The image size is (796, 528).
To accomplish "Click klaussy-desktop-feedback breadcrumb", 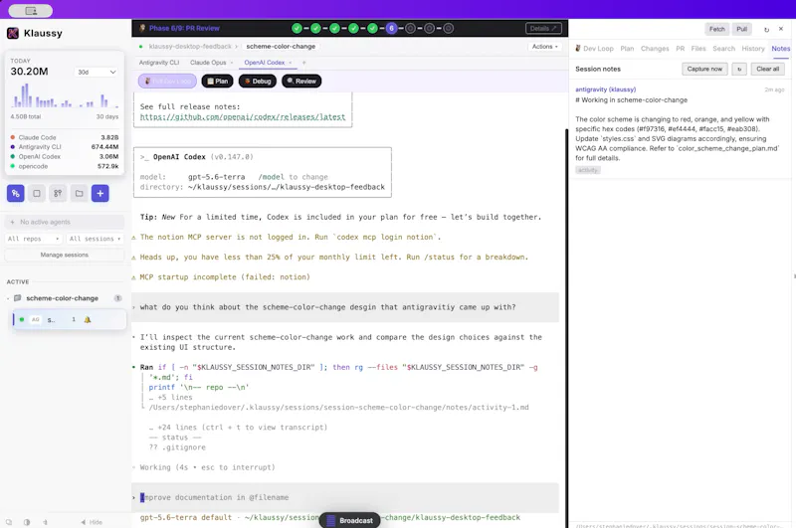I will pyautogui.click(x=190, y=46).
